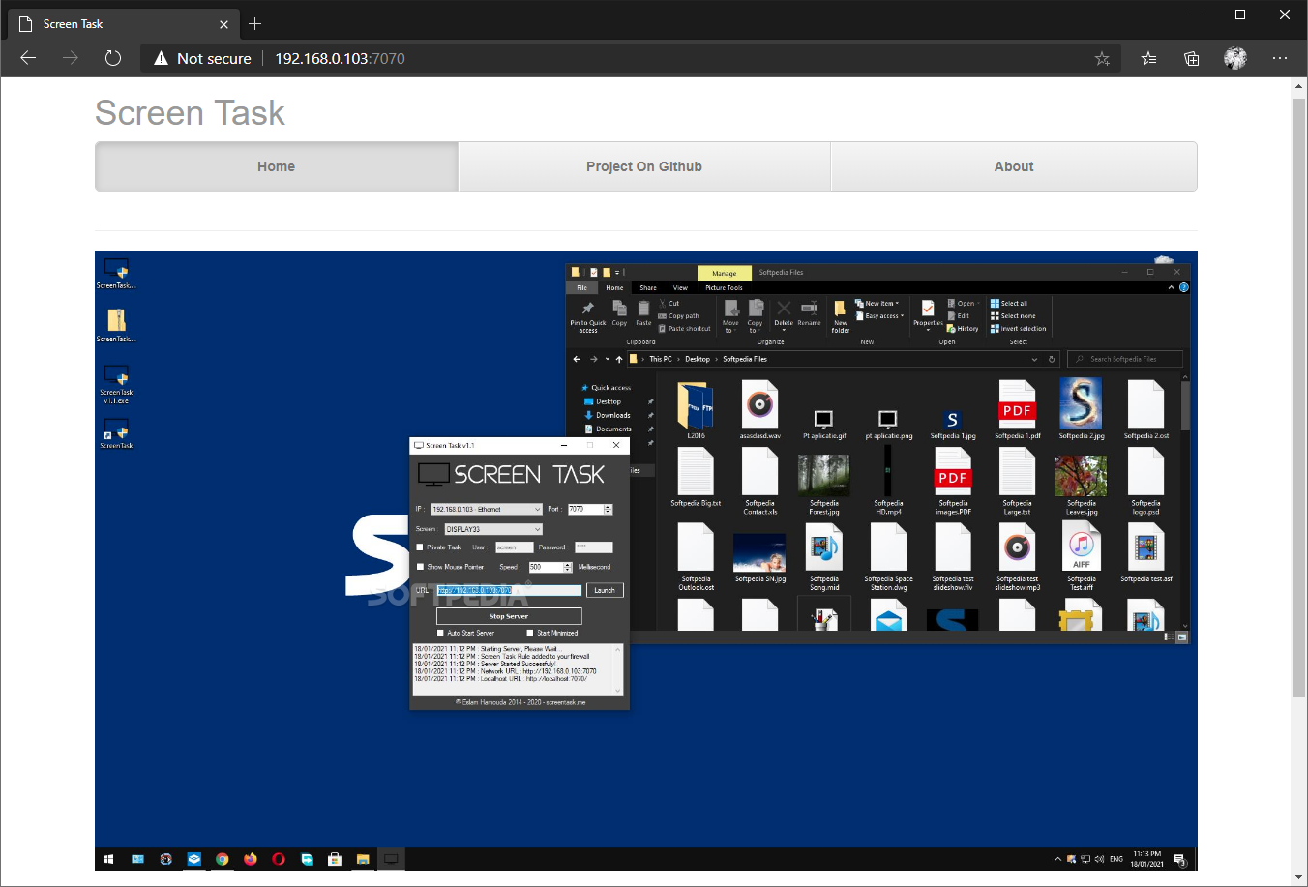Click the highlighted URL field in Screen Task
Image resolution: width=1308 pixels, height=887 pixels.
tap(510, 590)
